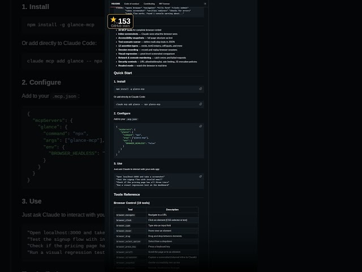Open the MIT license tab

(x=164, y=4)
